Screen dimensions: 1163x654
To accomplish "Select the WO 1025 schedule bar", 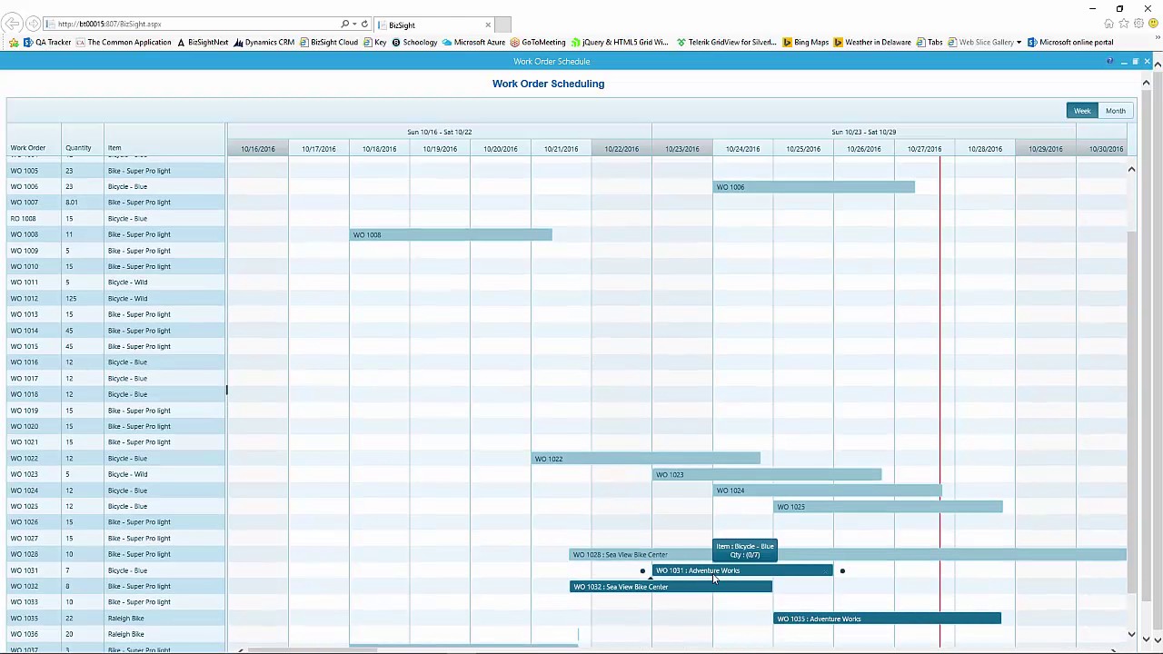I will tap(889, 507).
